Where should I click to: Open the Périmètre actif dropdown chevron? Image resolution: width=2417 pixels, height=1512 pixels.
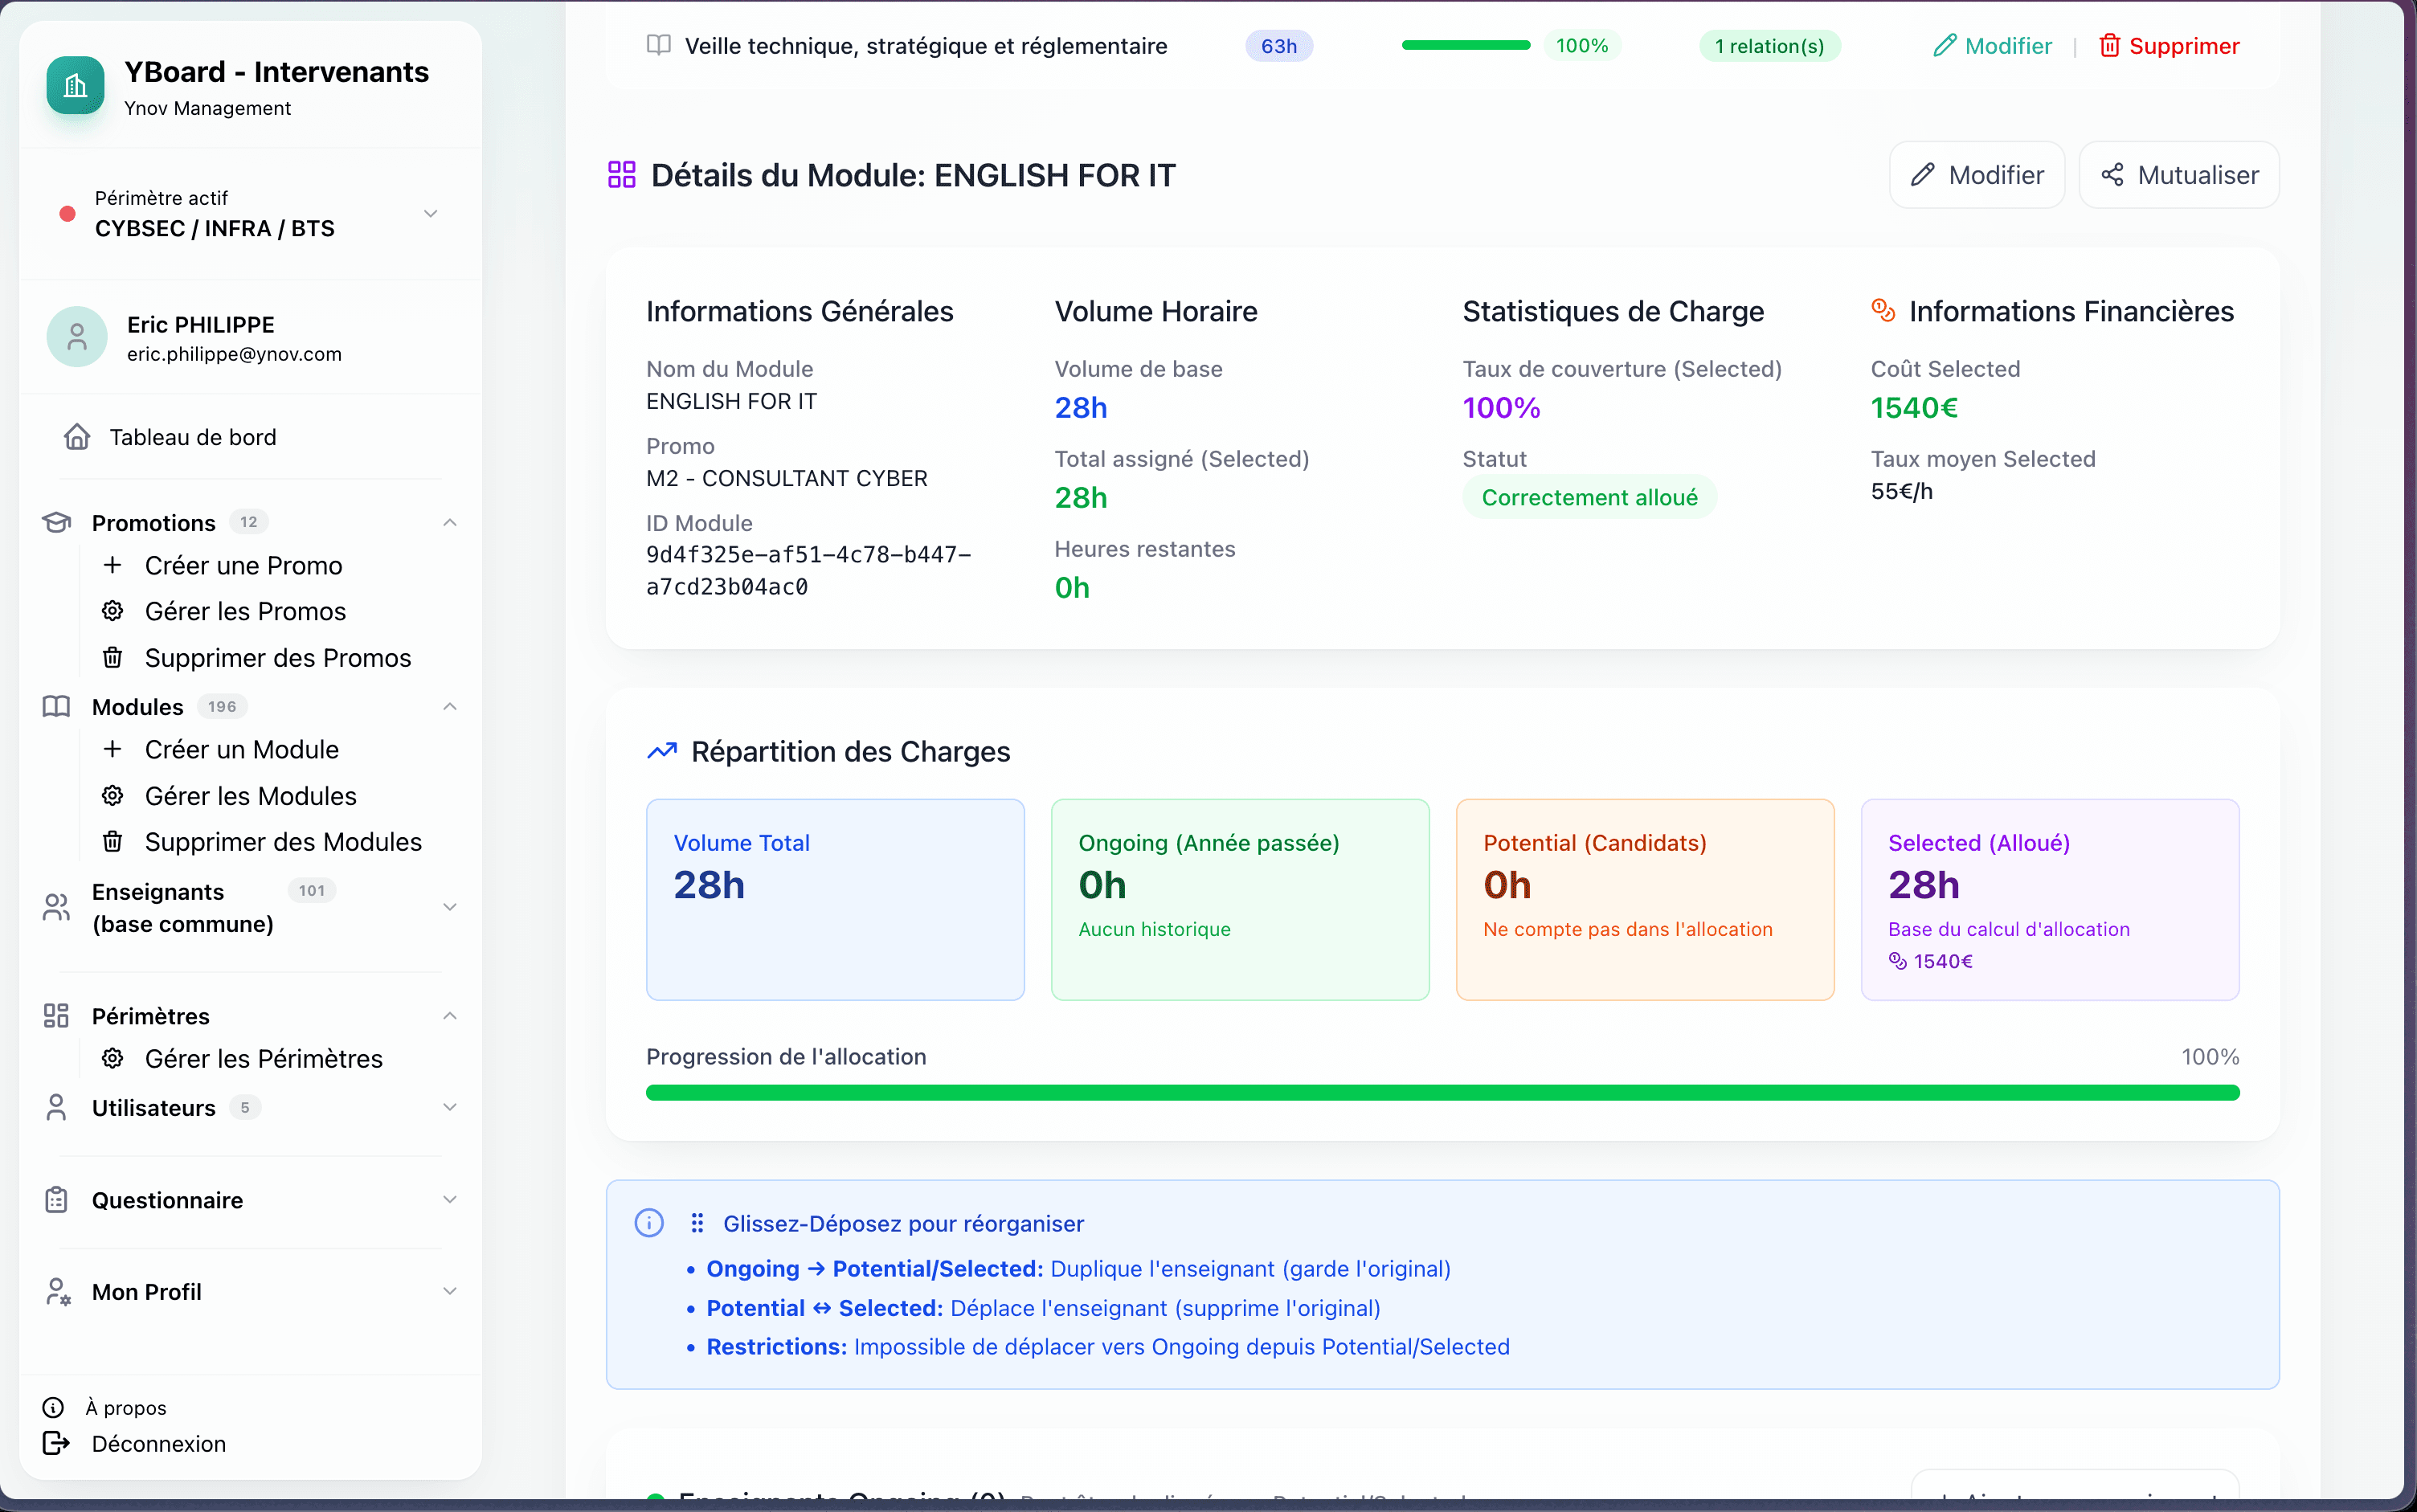431,214
